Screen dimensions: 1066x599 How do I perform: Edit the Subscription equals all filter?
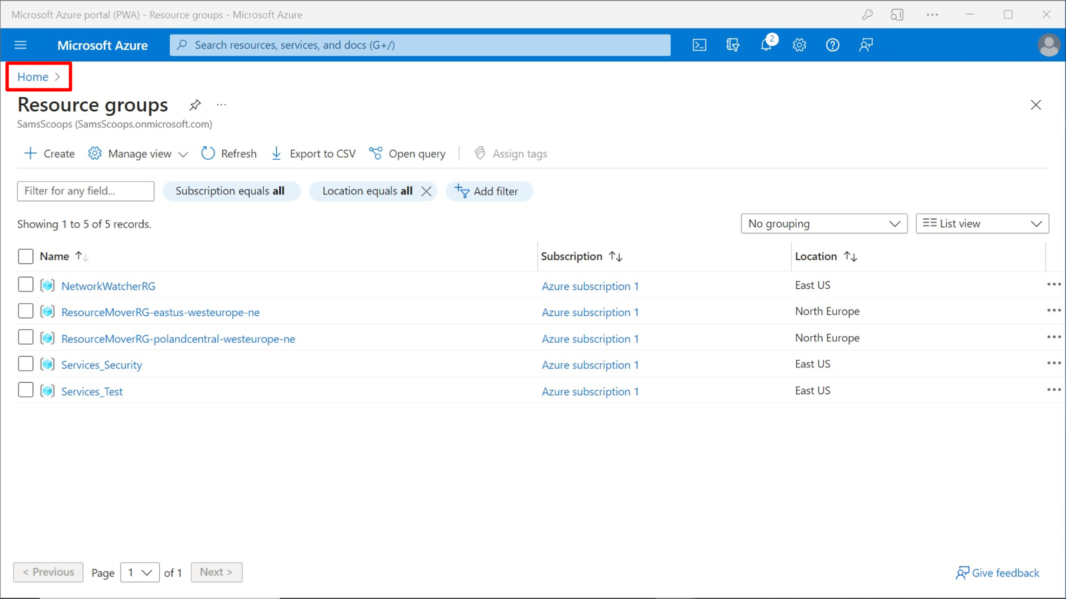point(231,192)
